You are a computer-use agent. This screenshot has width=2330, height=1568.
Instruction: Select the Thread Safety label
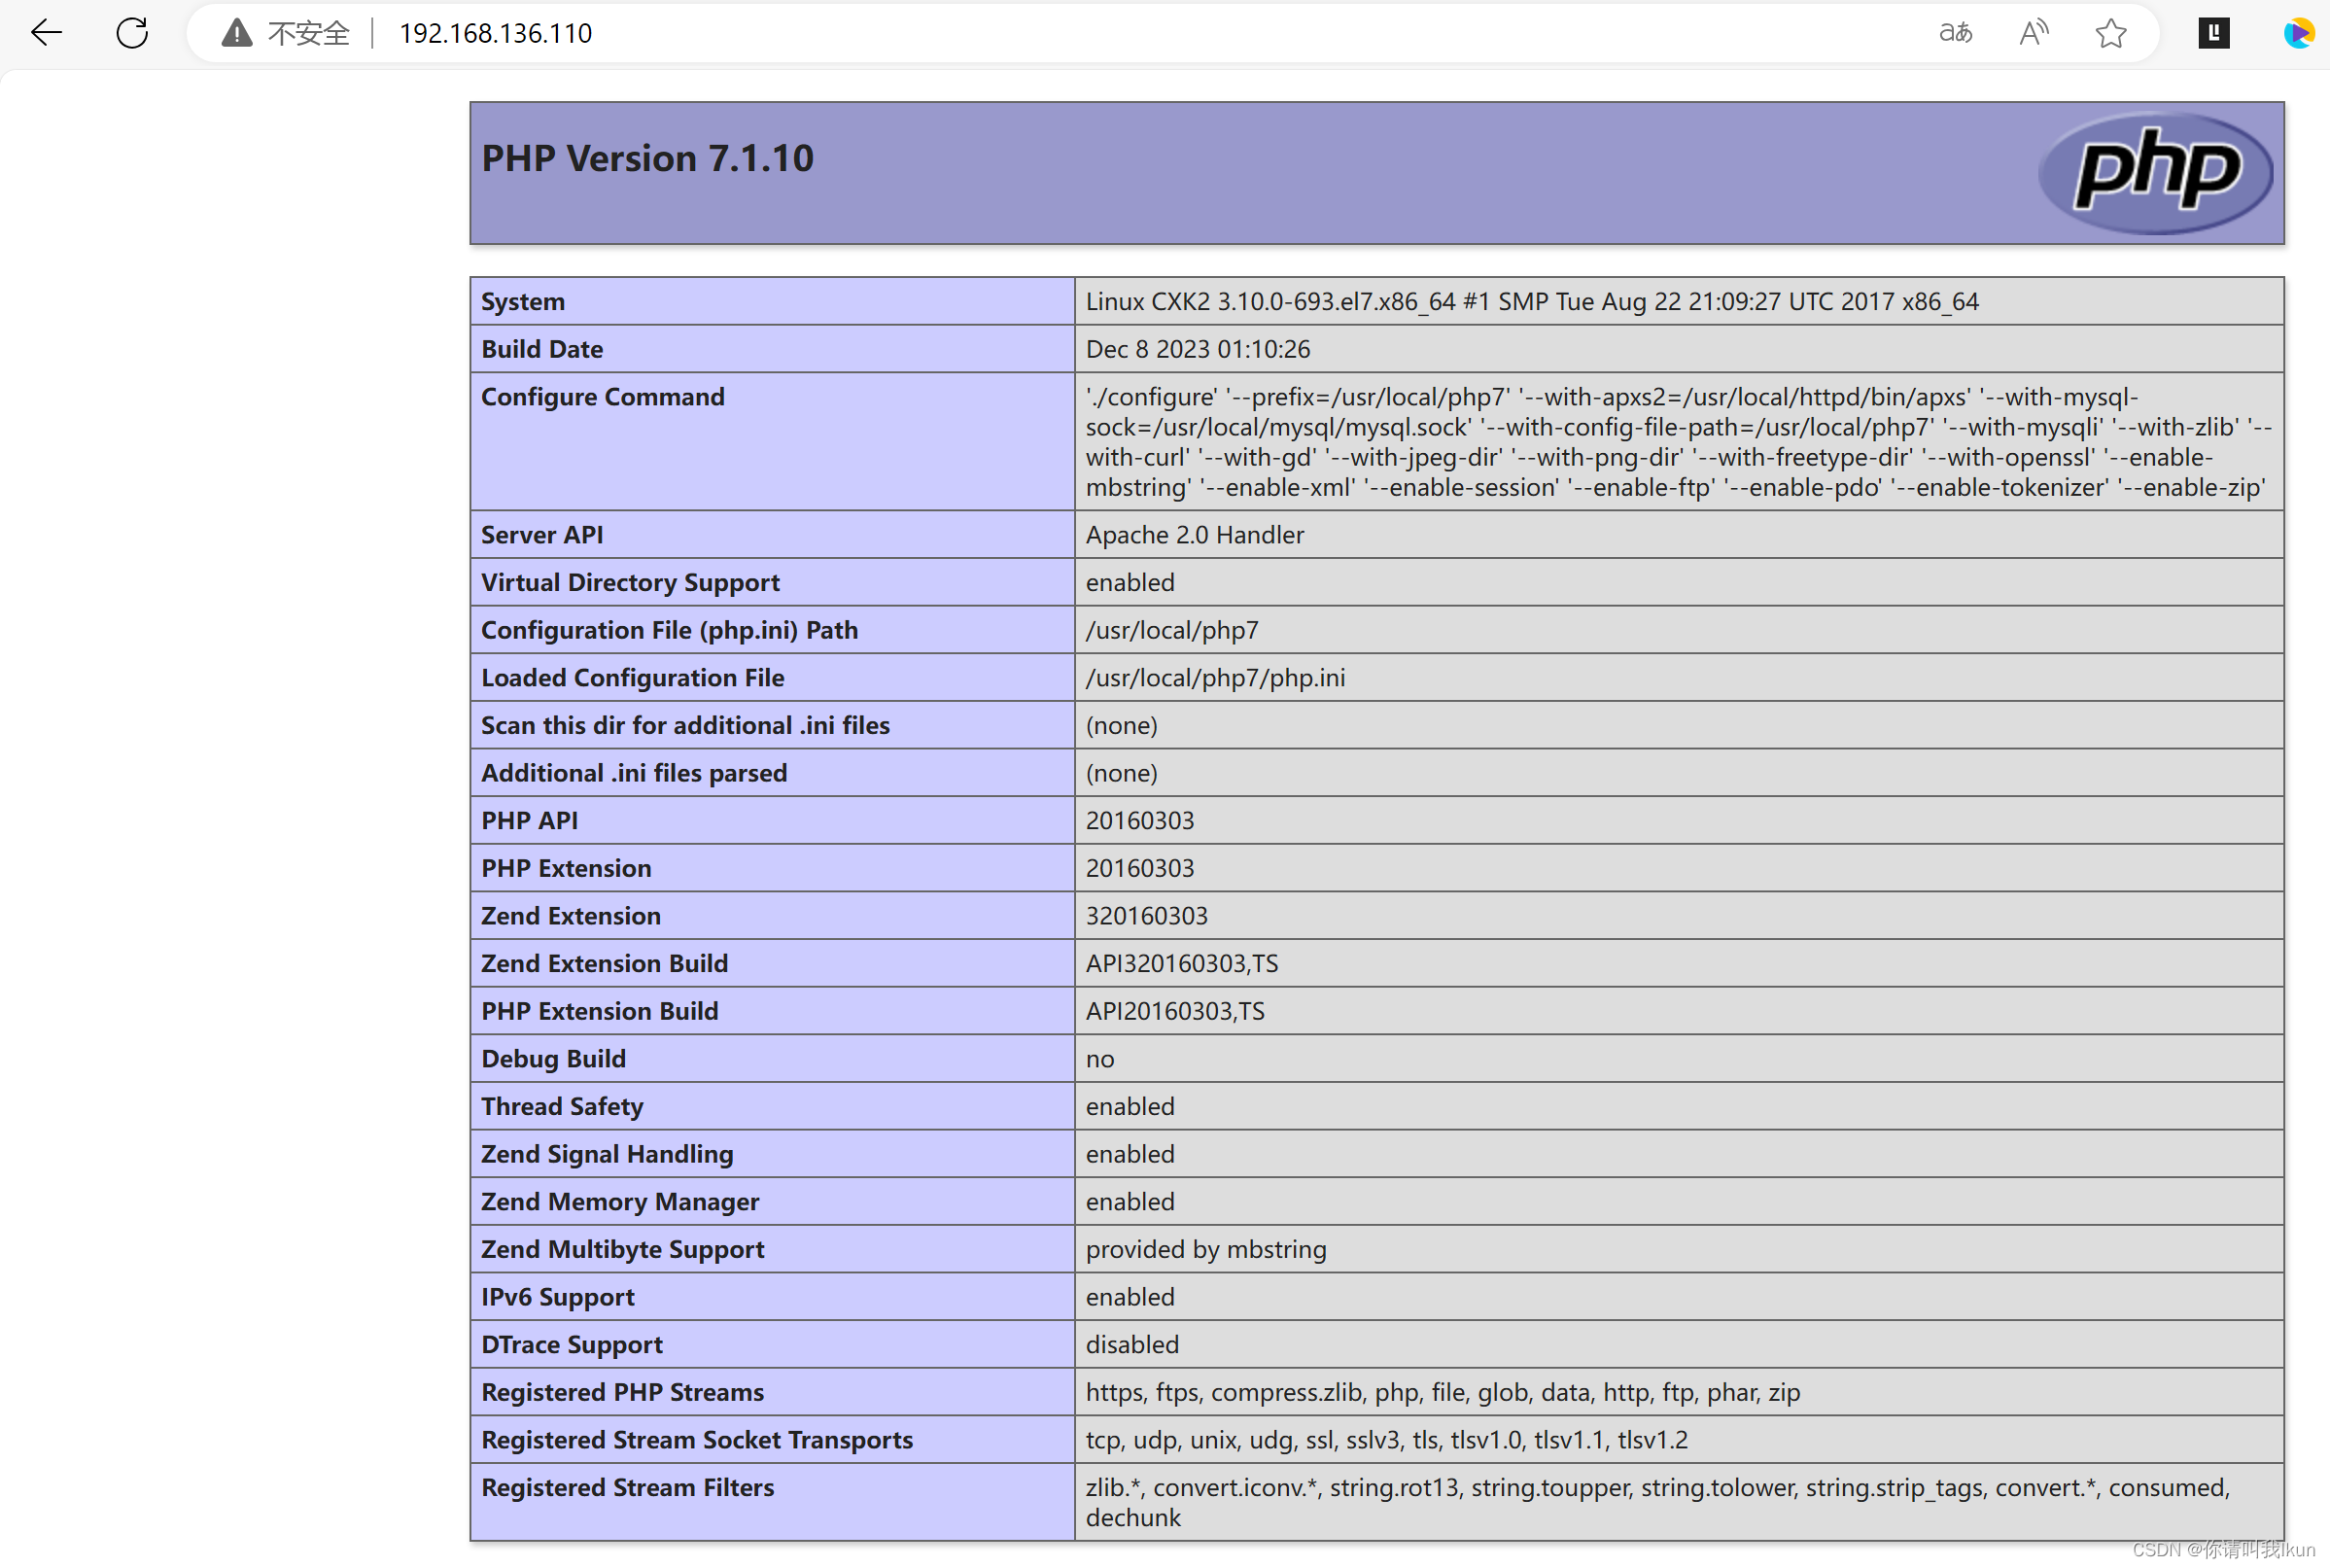tap(562, 1106)
